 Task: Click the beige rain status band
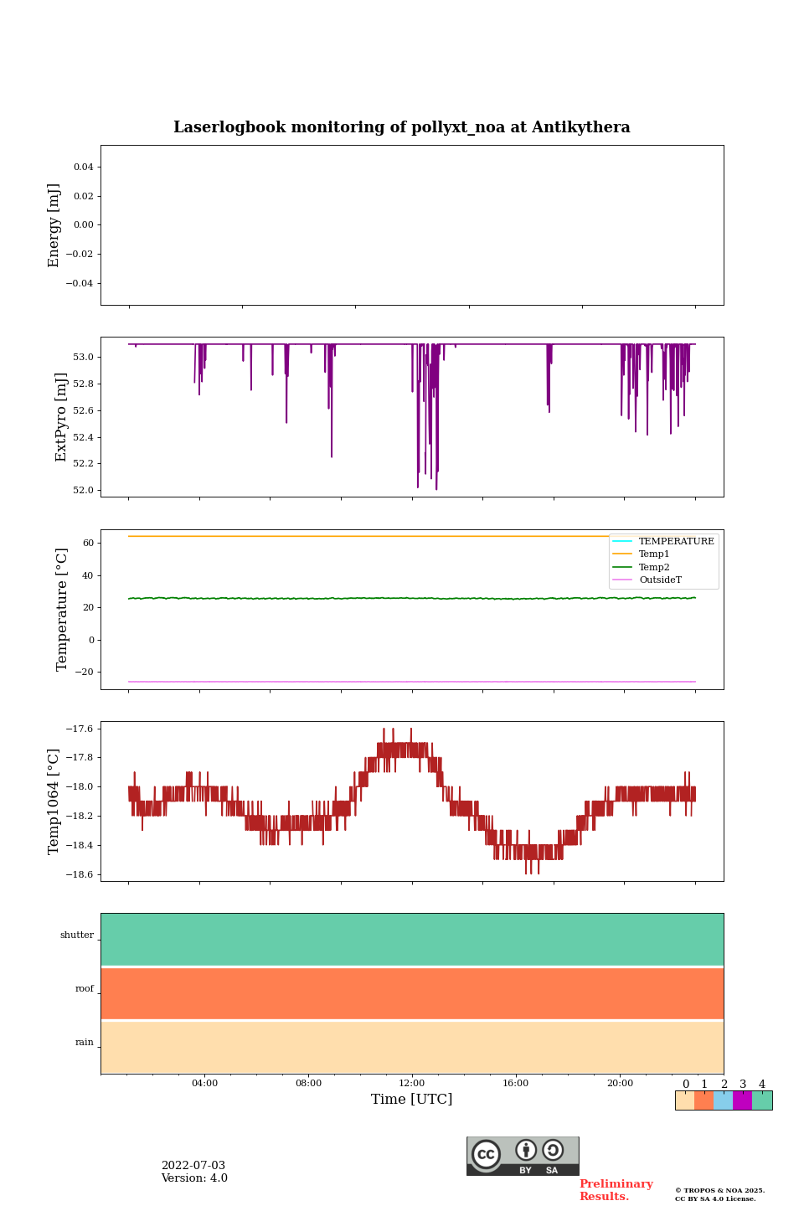click(x=412, y=1047)
